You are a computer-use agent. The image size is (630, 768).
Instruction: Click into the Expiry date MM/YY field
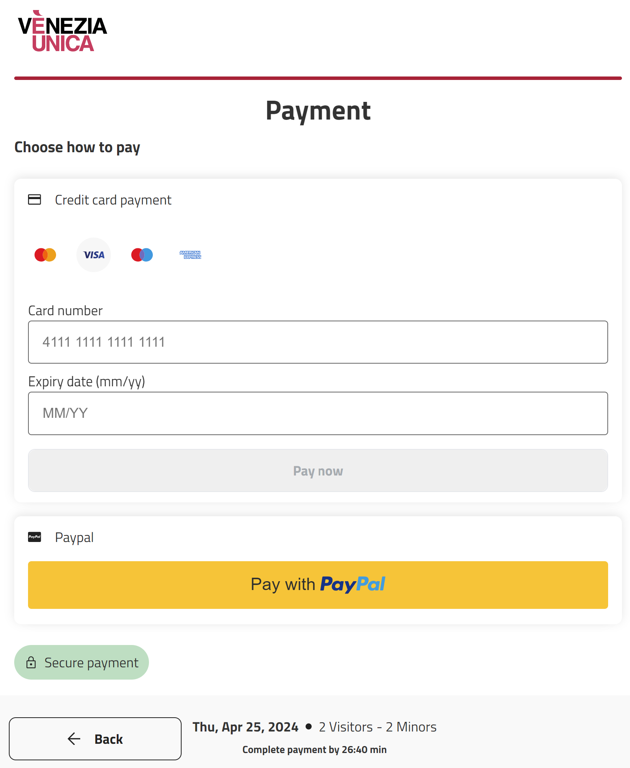[318, 413]
